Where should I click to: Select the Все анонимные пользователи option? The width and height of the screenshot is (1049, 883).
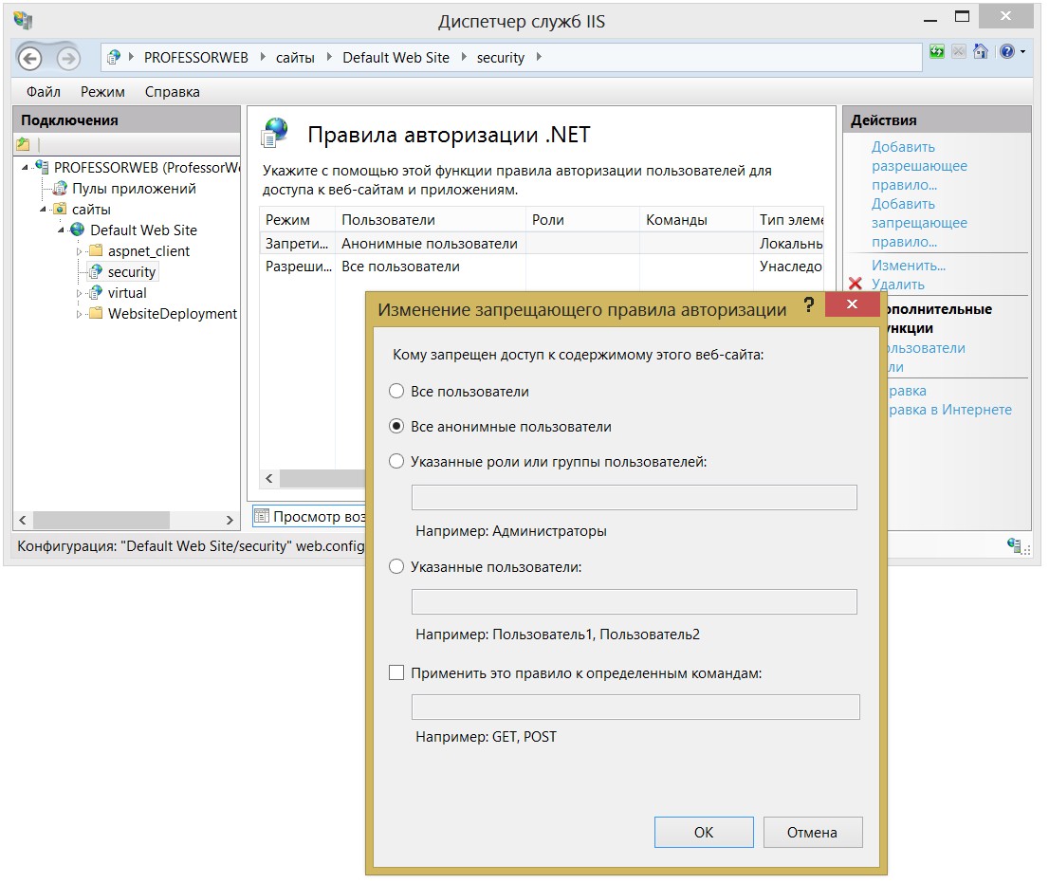[396, 426]
